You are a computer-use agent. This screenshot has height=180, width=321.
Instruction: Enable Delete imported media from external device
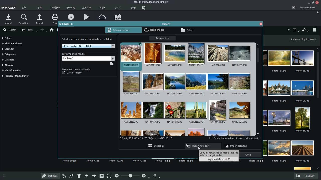point(211,138)
